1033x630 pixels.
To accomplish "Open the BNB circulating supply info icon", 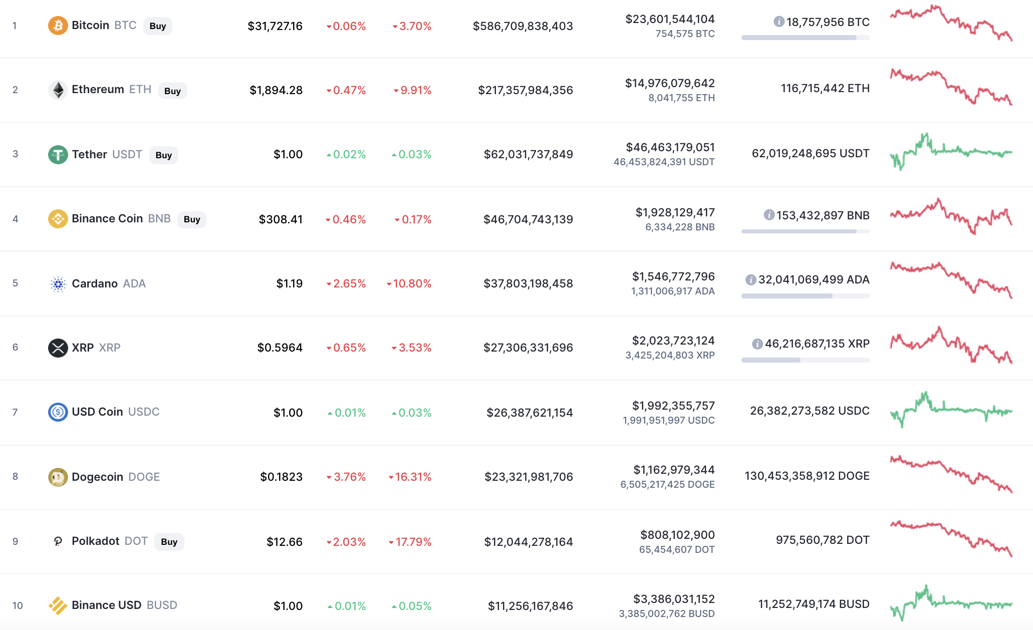I will point(769,215).
